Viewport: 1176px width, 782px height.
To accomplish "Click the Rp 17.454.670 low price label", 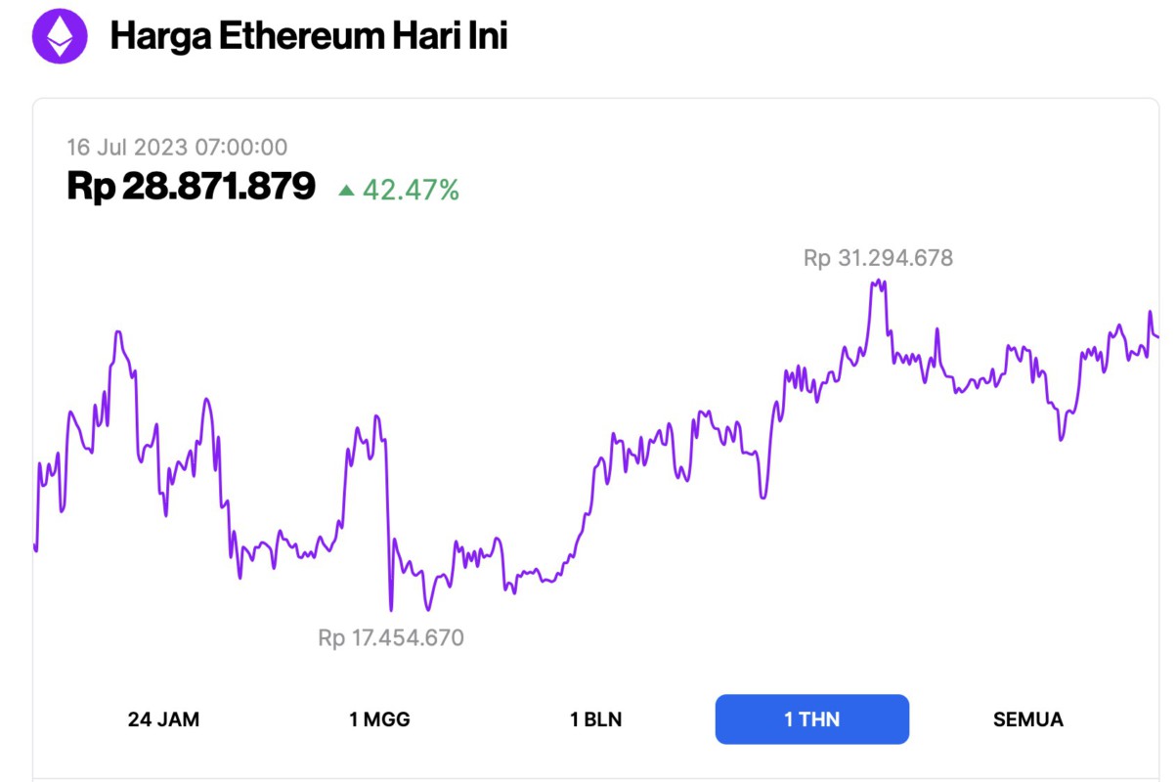I will tap(391, 637).
